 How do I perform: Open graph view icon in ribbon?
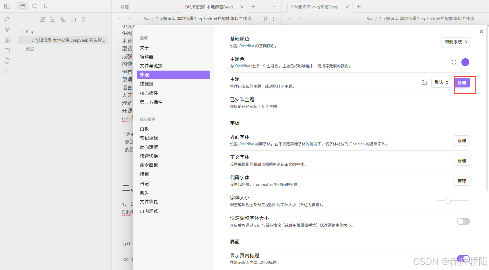pos(7,30)
